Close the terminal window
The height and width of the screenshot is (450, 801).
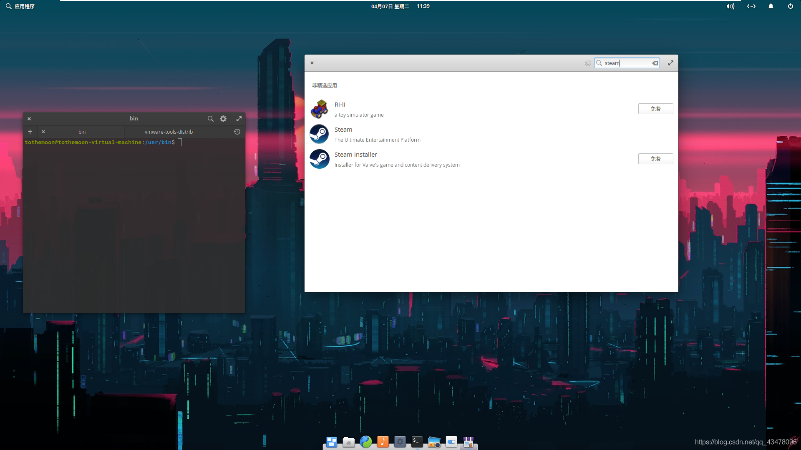tap(29, 119)
